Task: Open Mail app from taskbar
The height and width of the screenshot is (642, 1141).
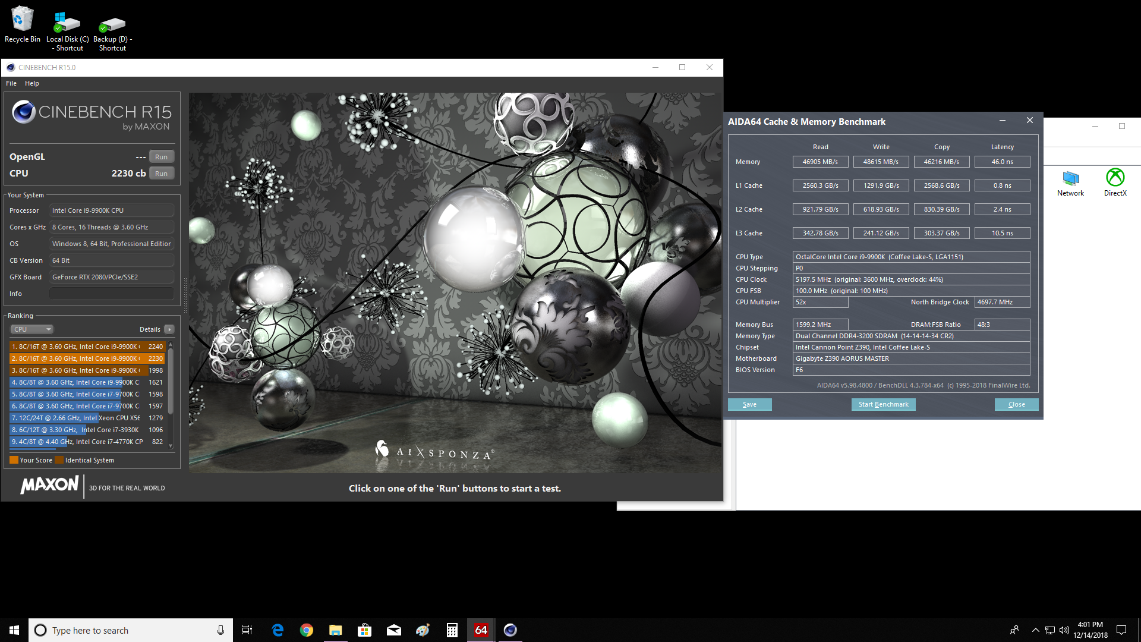Action: point(393,630)
